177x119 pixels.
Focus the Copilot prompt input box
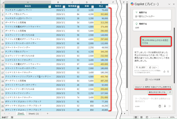153,100
